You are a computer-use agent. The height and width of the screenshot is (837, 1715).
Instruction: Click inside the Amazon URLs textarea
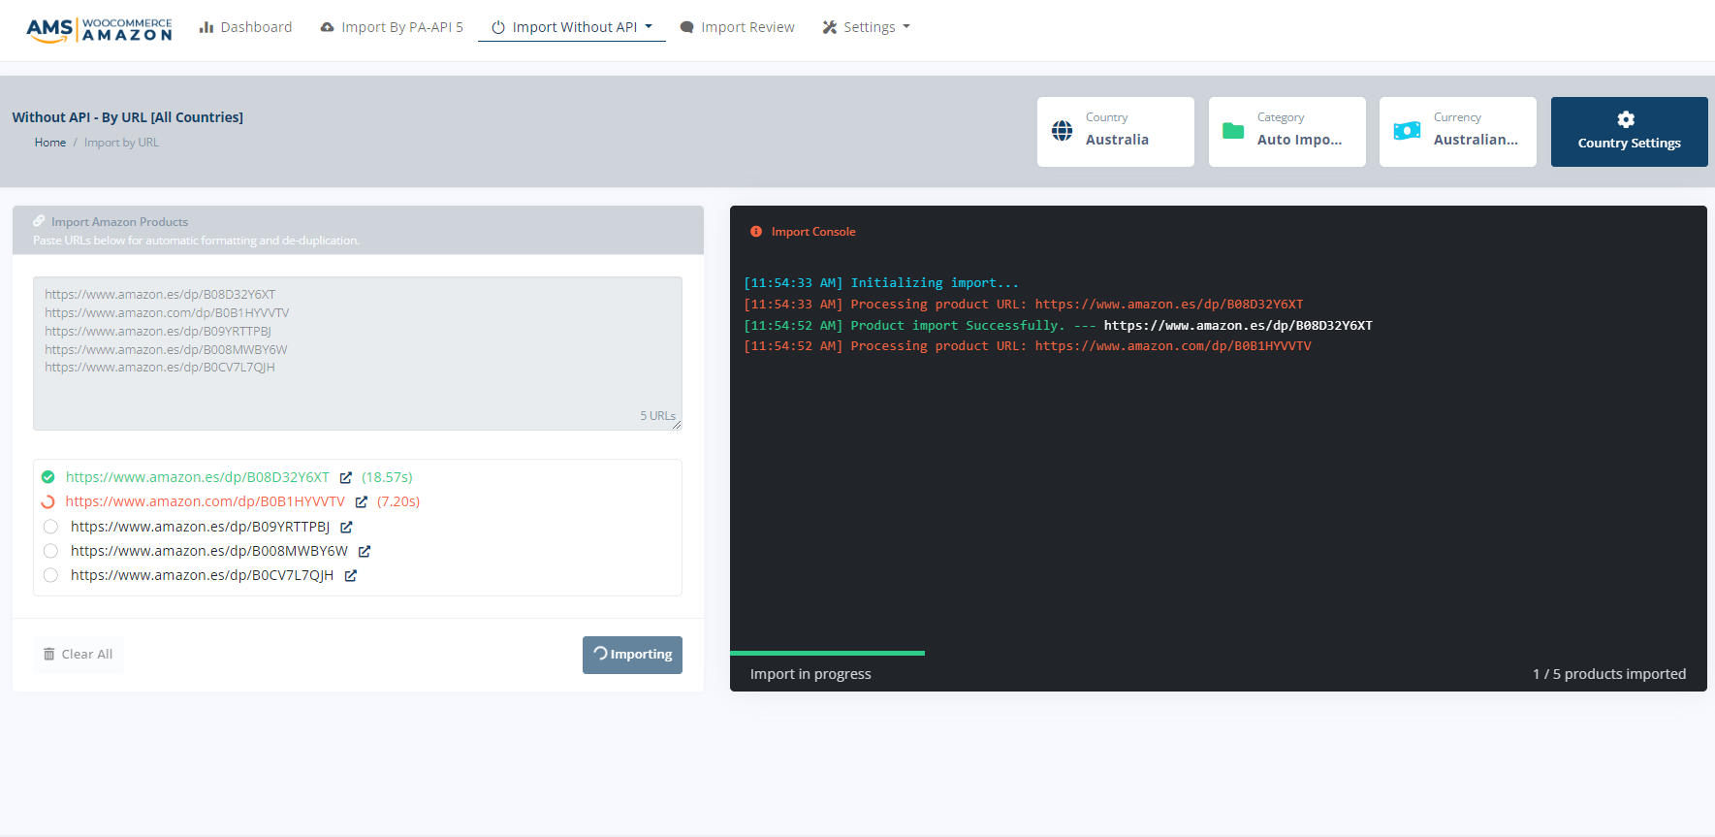[x=358, y=353]
